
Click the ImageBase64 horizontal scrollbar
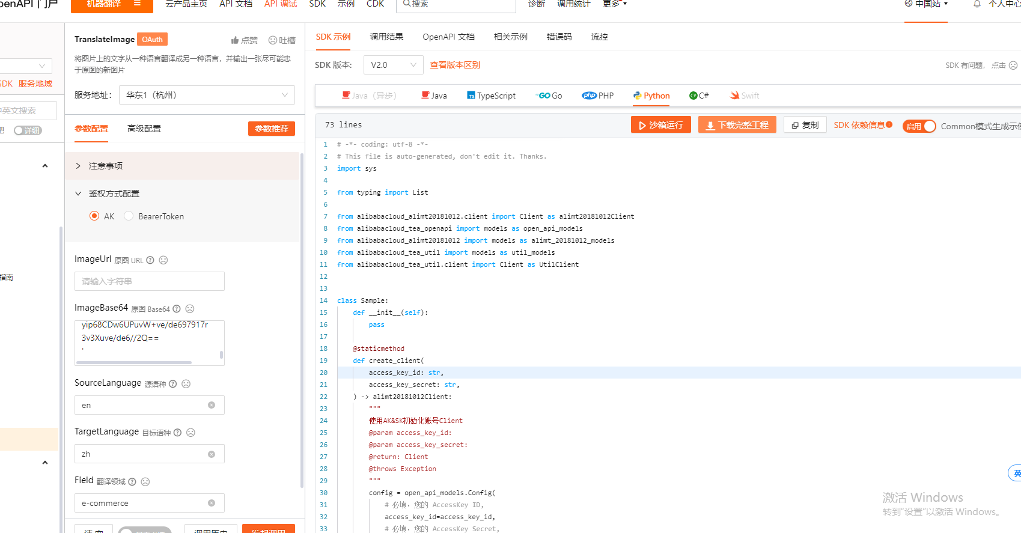pos(134,362)
